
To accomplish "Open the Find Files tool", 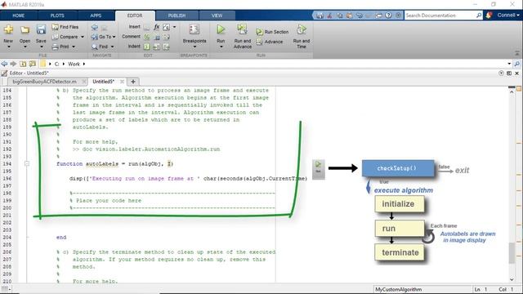I will point(65,27).
